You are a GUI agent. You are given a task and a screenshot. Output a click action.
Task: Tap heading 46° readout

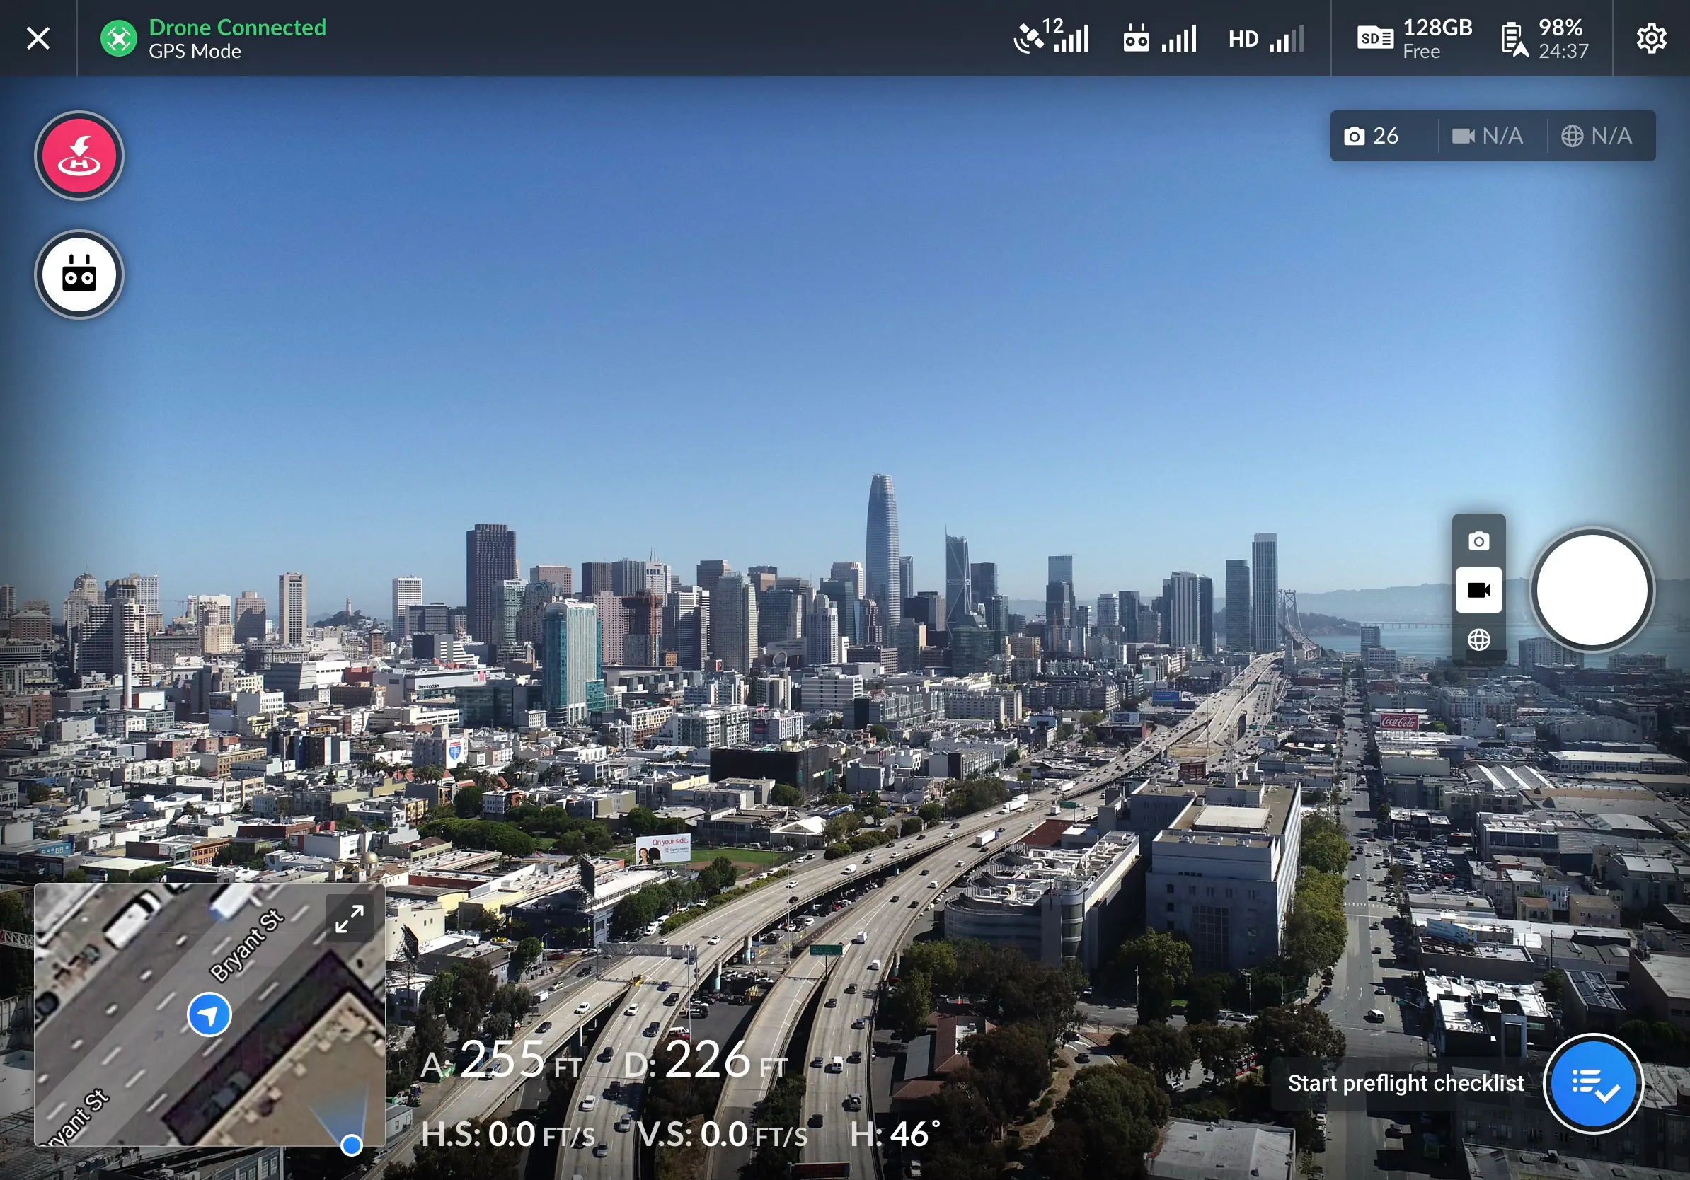click(895, 1135)
